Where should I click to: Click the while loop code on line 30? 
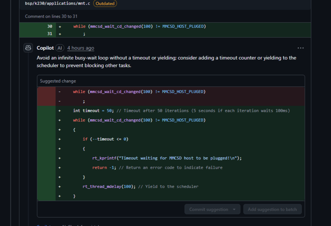coord(139,26)
